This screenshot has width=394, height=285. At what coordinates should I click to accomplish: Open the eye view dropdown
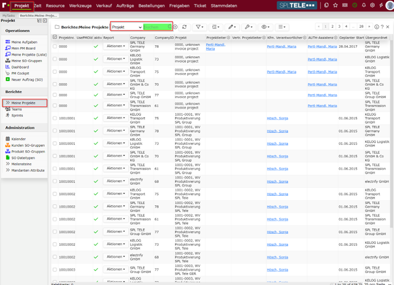[x=265, y=27]
